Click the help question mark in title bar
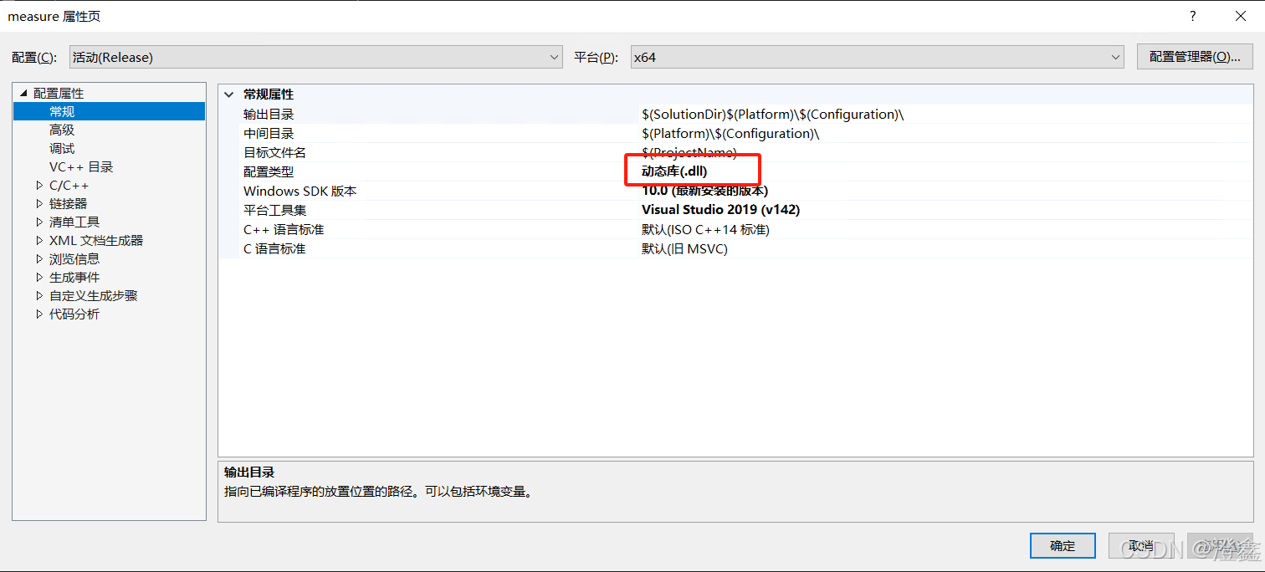This screenshot has height=572, width=1265. pos(1193,16)
